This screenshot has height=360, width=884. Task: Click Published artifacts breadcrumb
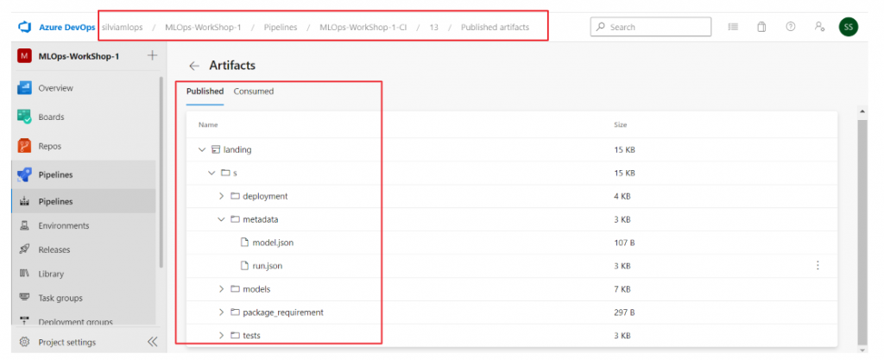click(x=495, y=27)
